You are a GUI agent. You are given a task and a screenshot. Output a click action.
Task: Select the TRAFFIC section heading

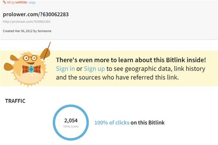(15, 101)
